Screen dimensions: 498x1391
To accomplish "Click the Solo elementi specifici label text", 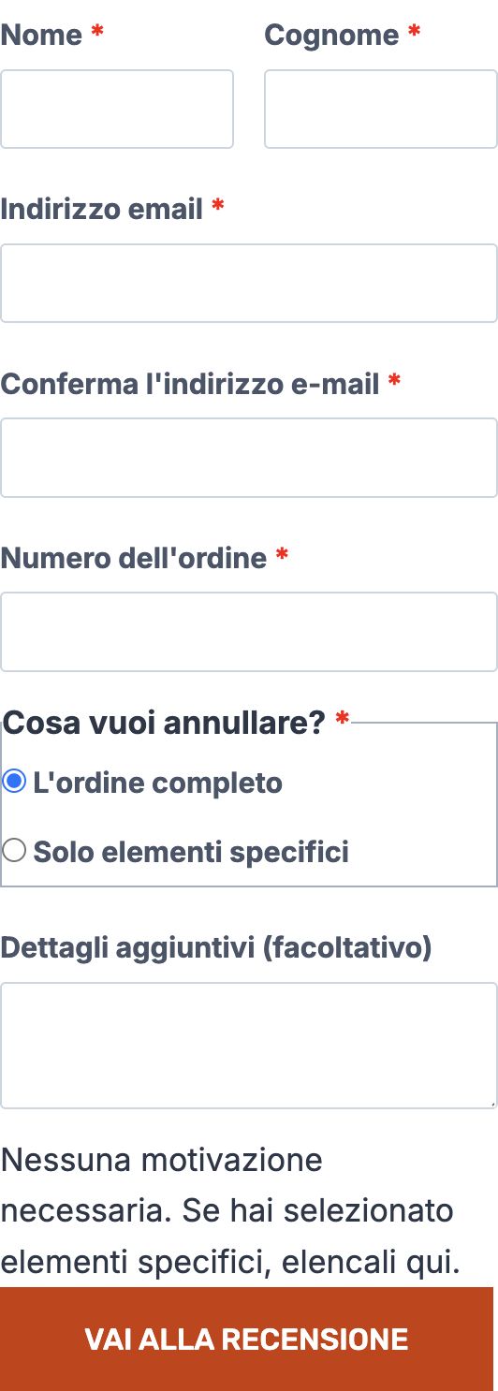I will pyautogui.click(x=191, y=852).
